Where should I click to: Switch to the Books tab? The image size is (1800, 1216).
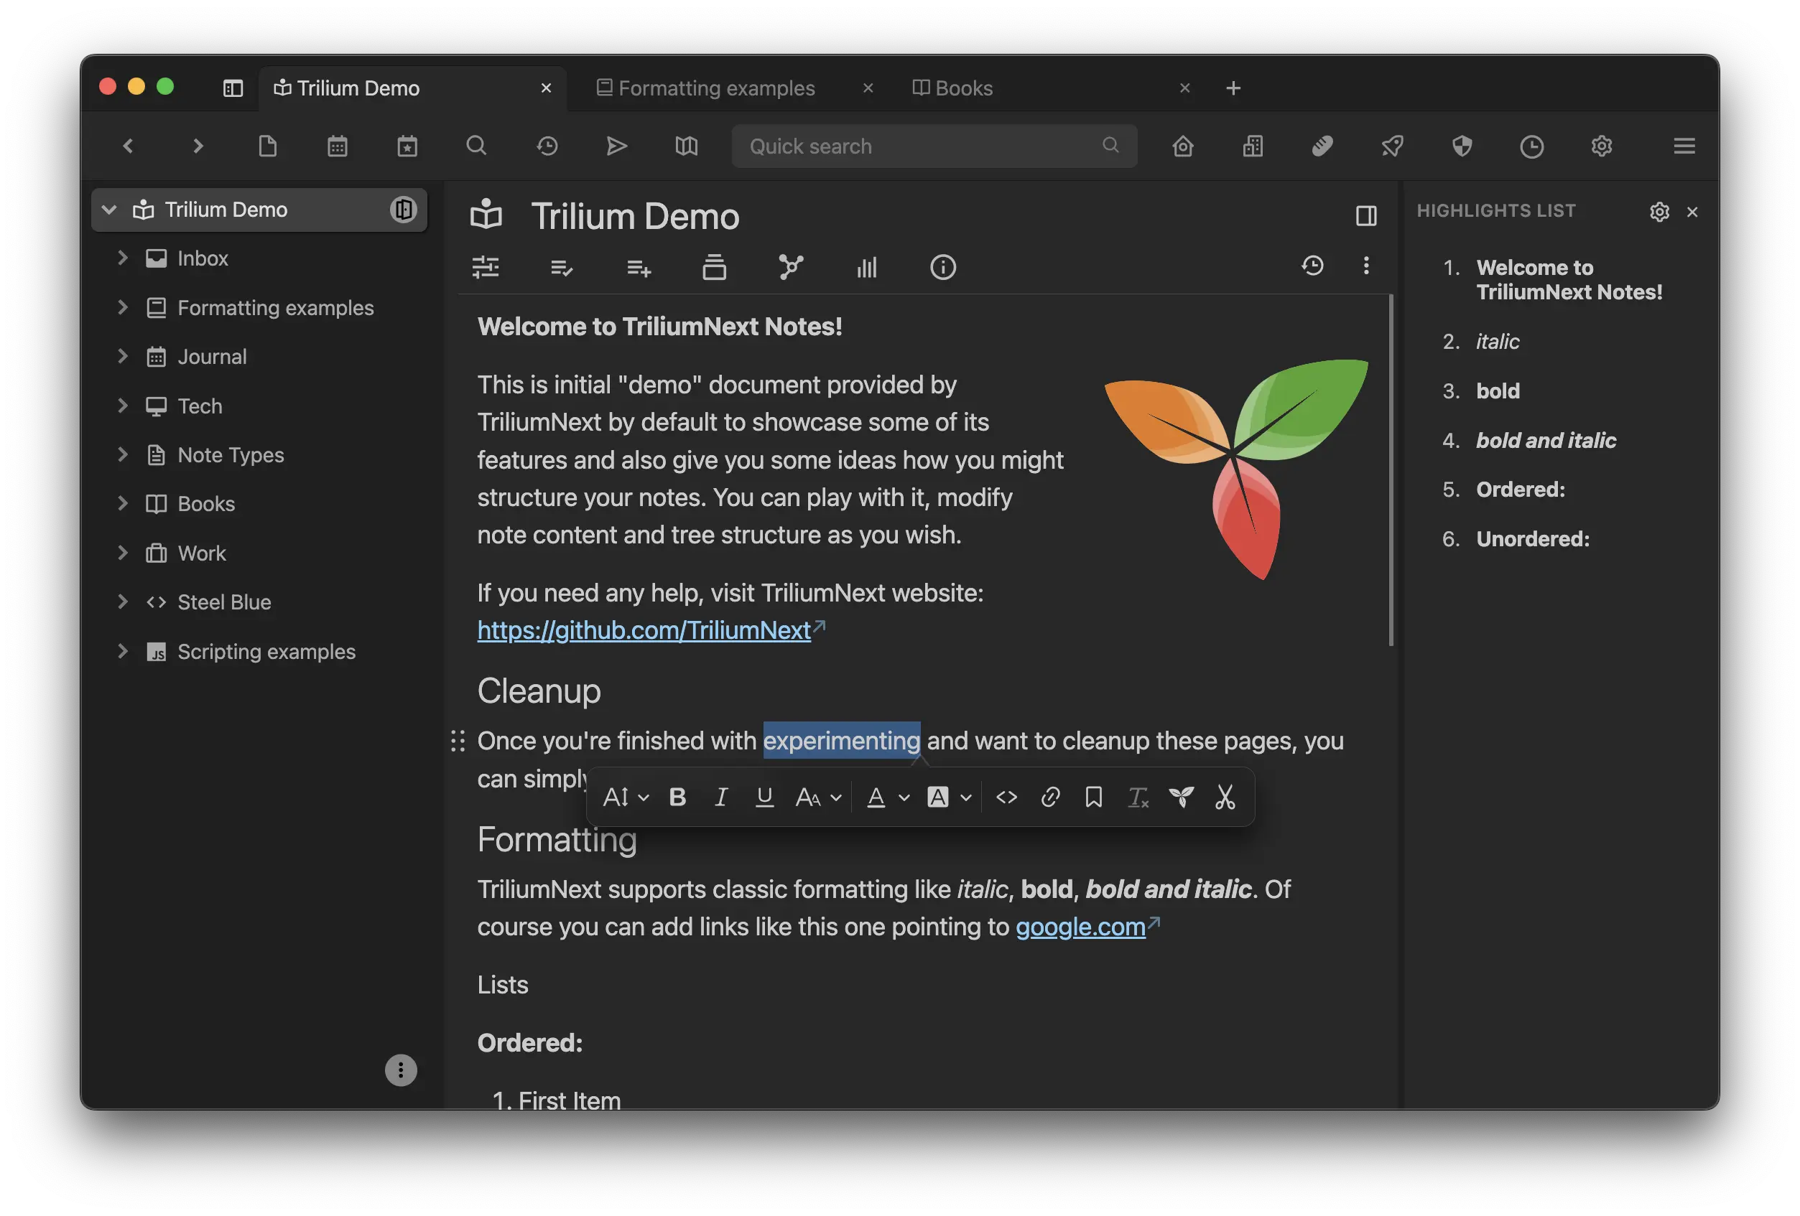(x=963, y=88)
